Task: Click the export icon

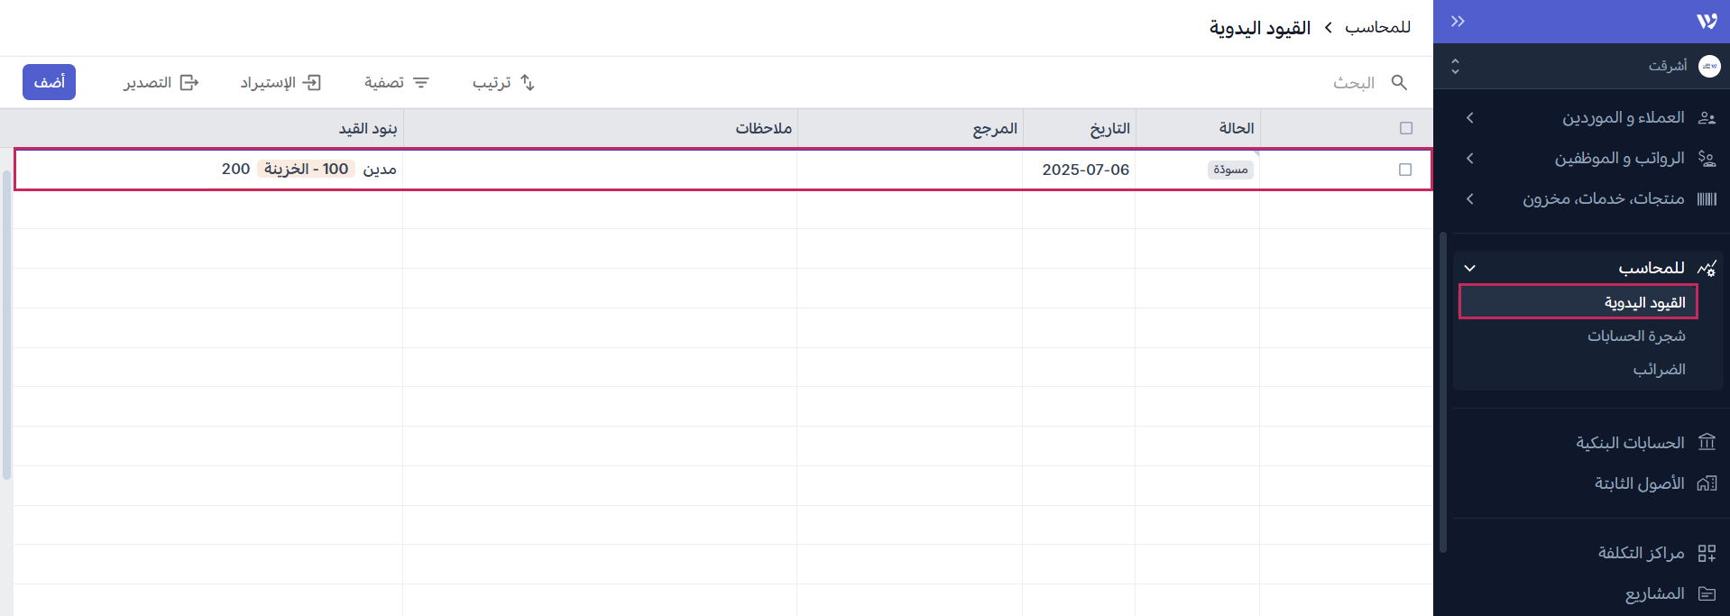Action: (189, 83)
